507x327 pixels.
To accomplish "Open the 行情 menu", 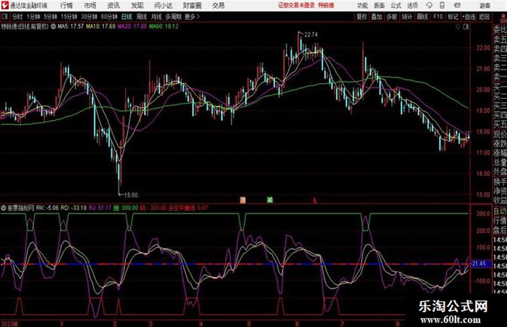I will tap(67, 5).
